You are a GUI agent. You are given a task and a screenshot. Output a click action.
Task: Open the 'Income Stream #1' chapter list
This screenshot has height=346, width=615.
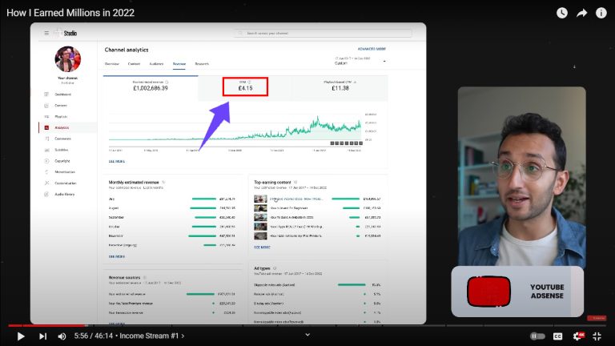(152, 336)
